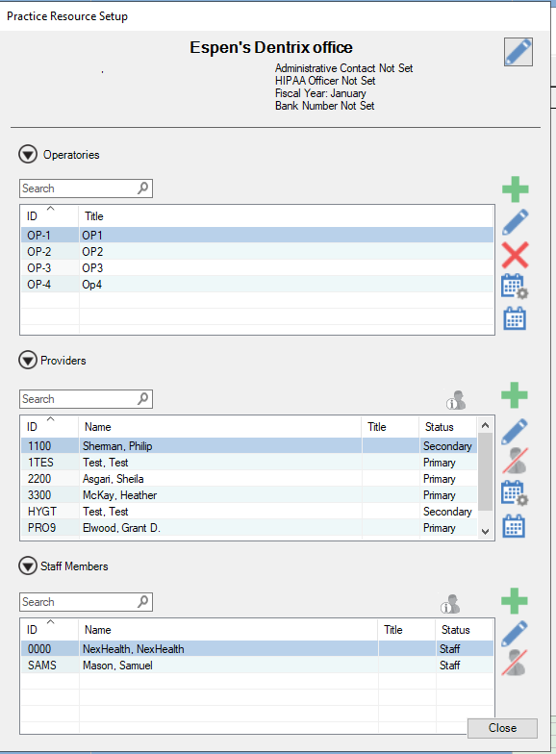Collapse the Providers section
556x754 pixels.
coord(28,360)
